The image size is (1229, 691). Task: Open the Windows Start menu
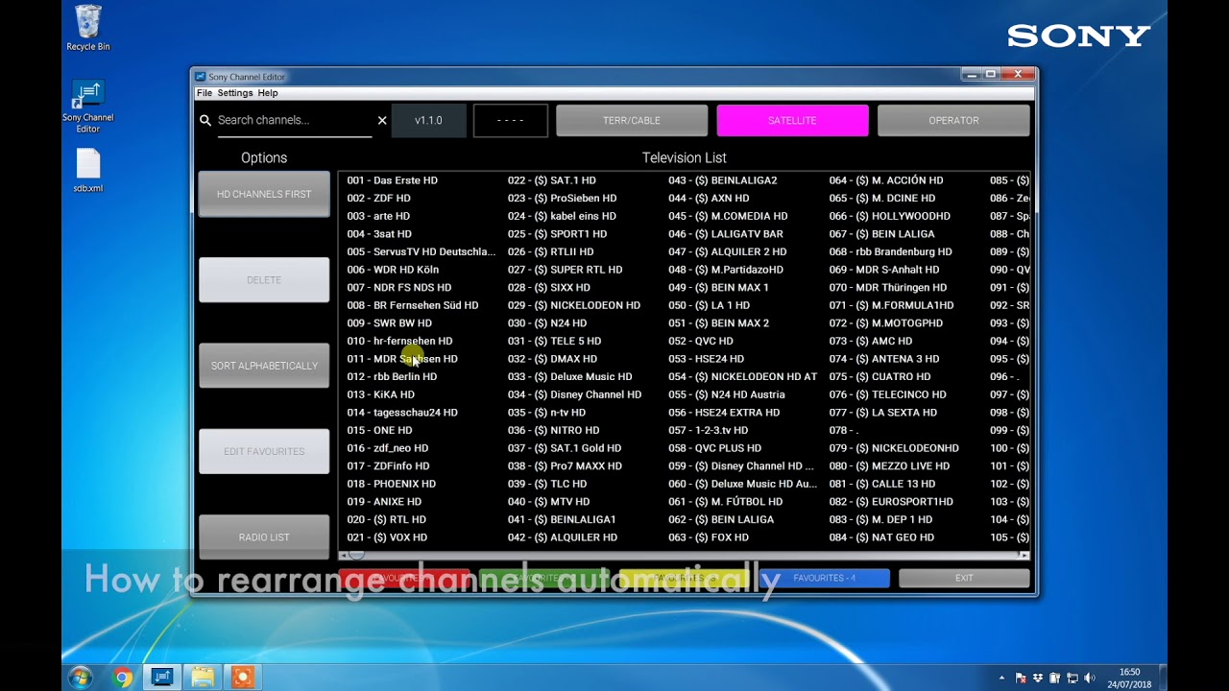point(81,678)
